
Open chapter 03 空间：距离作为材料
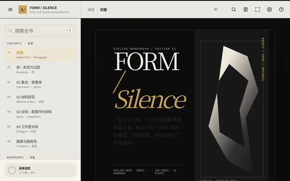[x=40, y=114]
